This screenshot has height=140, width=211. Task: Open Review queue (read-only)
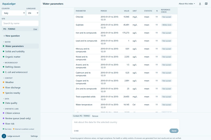coord(20,118)
